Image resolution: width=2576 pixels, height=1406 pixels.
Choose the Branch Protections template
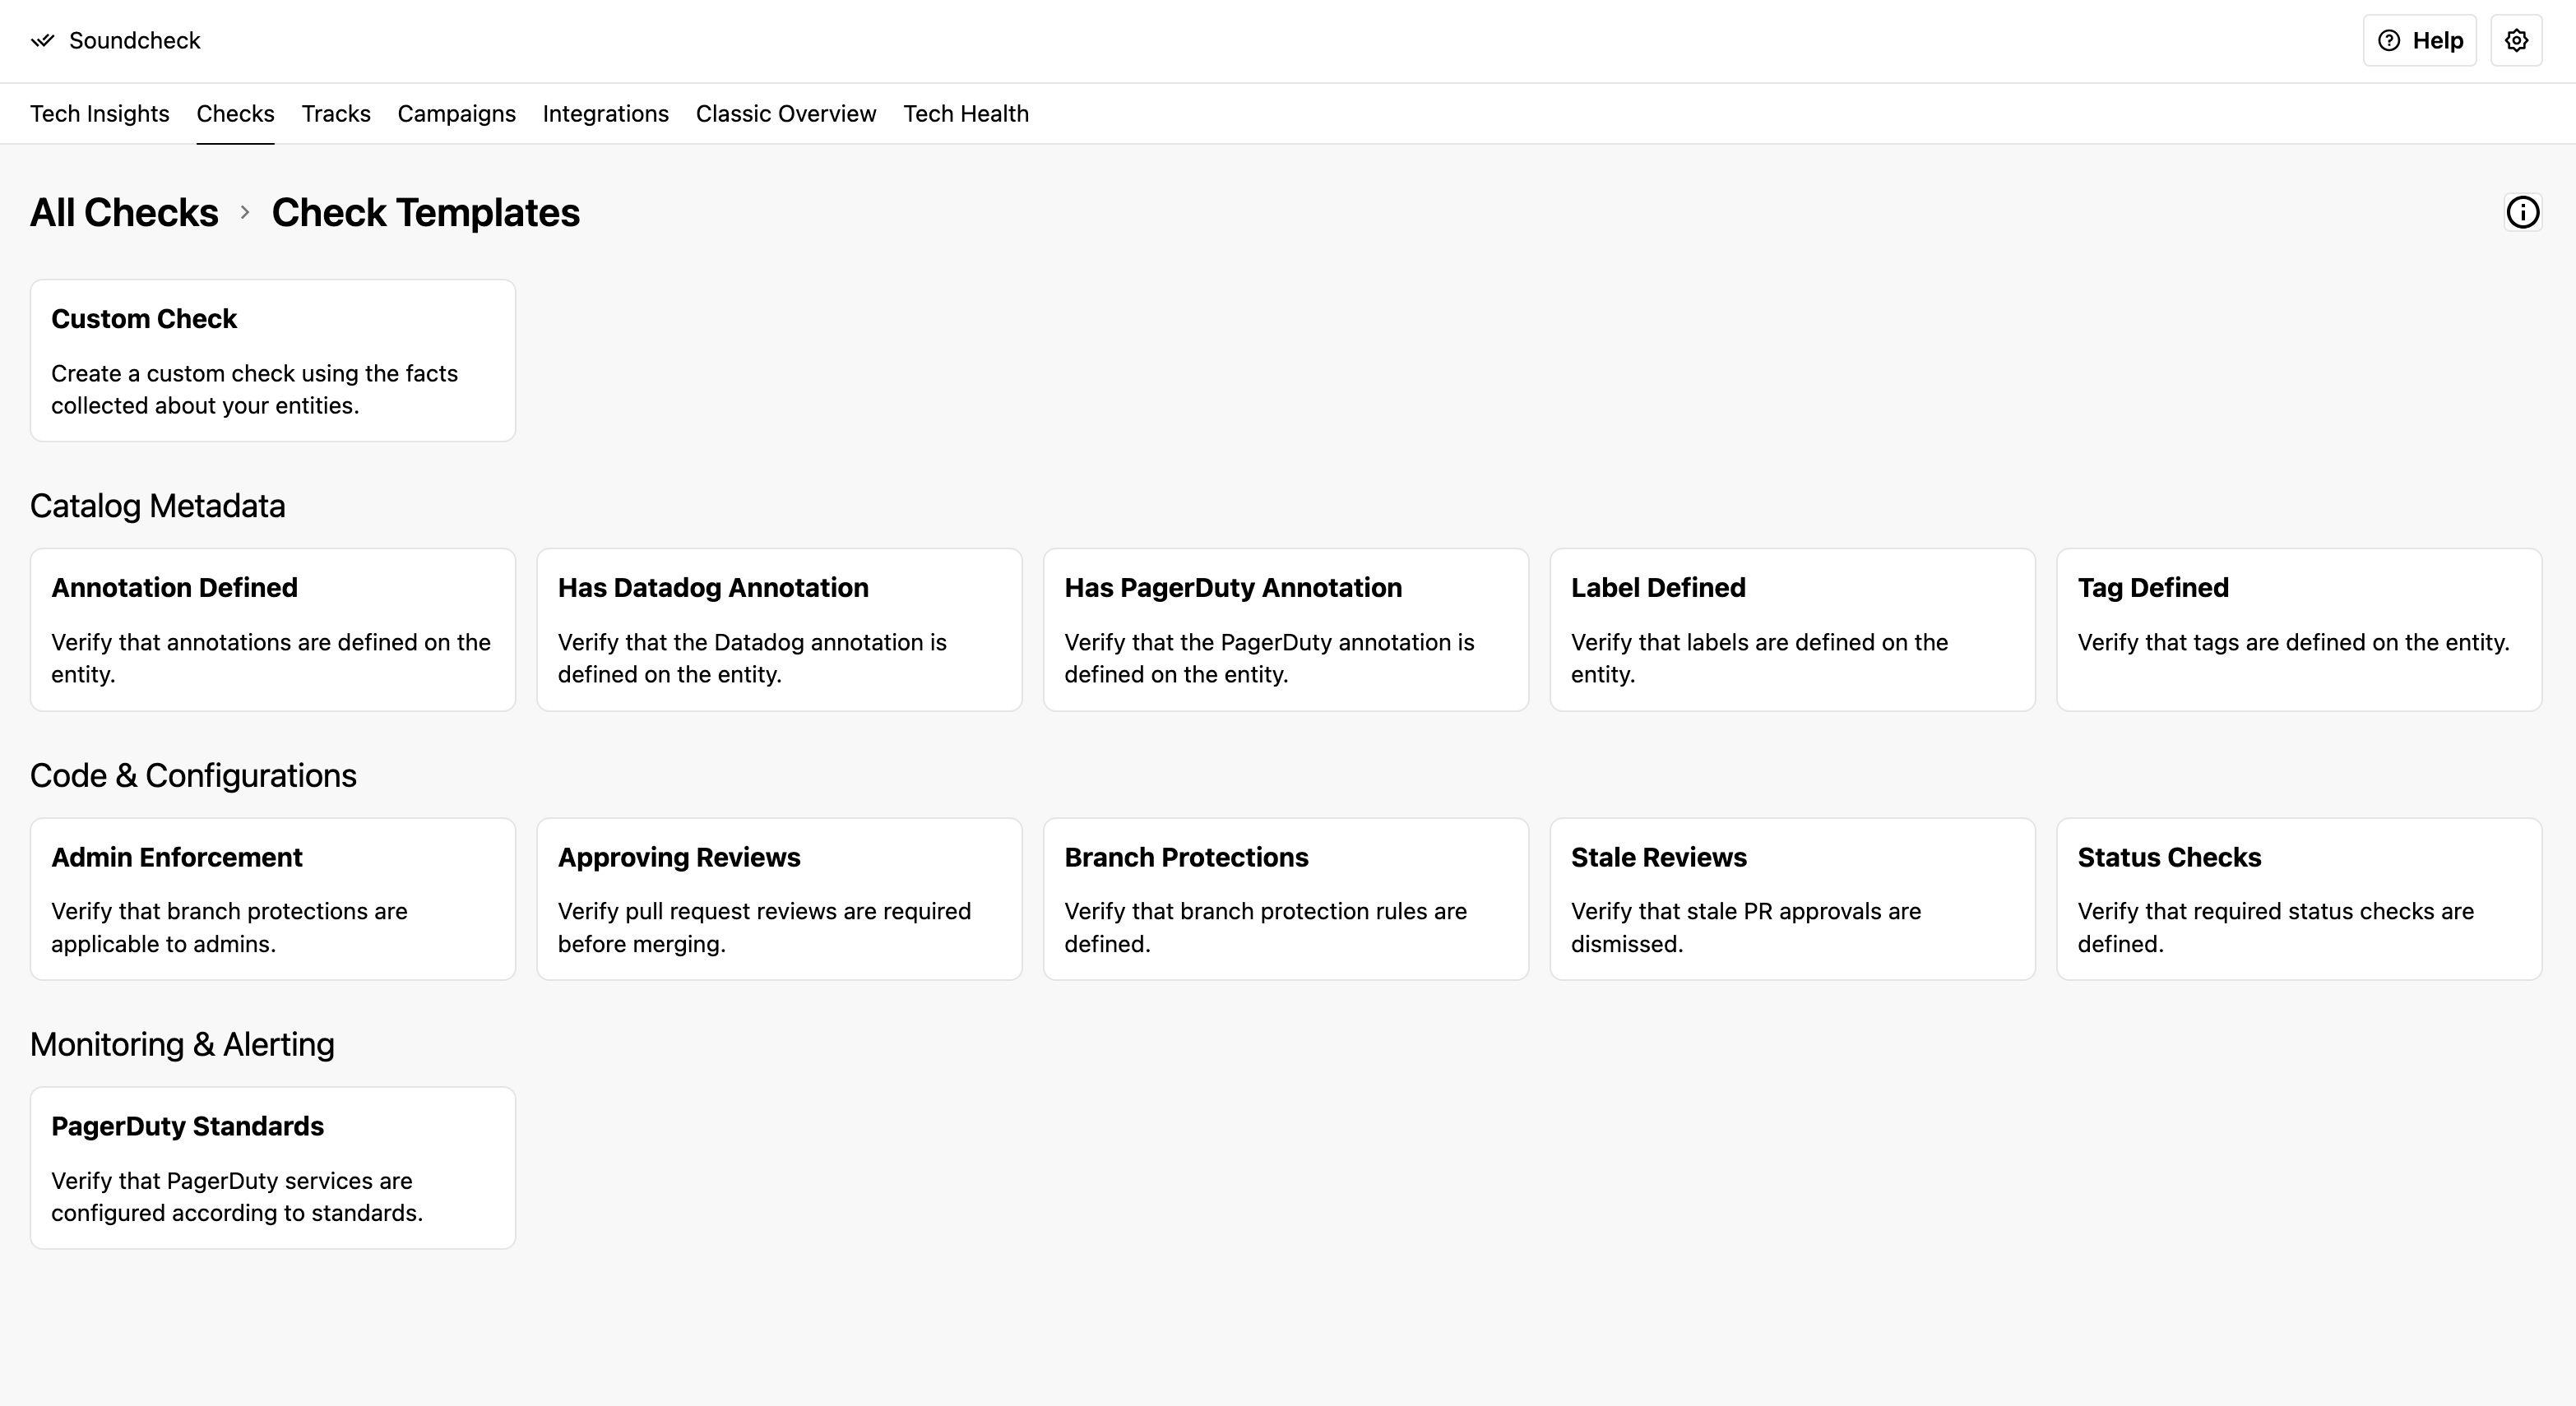(x=1285, y=898)
